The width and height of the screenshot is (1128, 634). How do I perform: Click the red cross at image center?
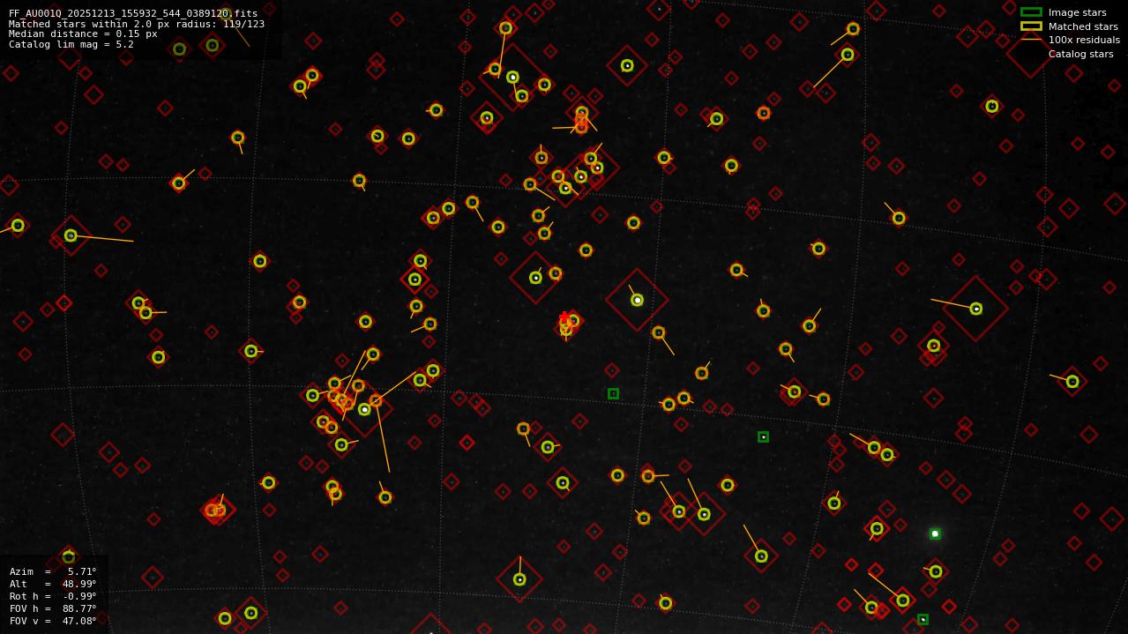(564, 317)
